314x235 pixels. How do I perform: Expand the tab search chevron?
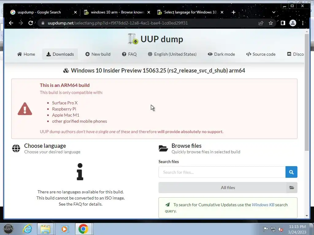274,12
